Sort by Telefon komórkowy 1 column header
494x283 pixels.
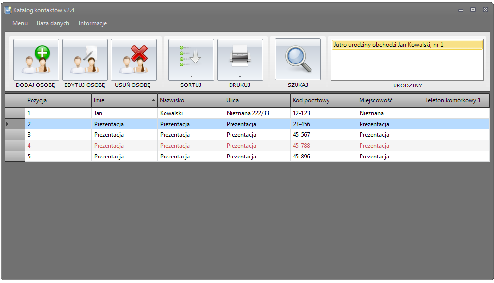coord(456,100)
